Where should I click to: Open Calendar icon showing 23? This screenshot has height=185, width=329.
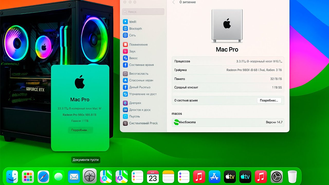pos(153,177)
